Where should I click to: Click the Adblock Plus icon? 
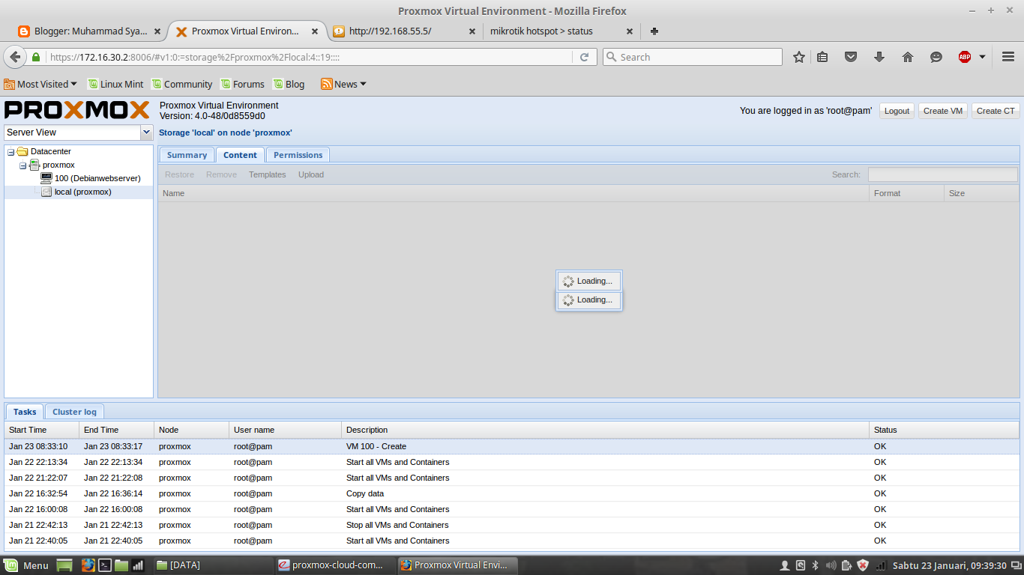tap(965, 57)
